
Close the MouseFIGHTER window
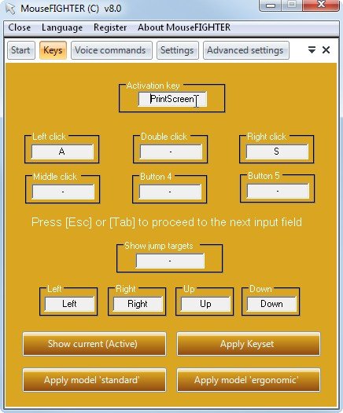(x=321, y=5)
